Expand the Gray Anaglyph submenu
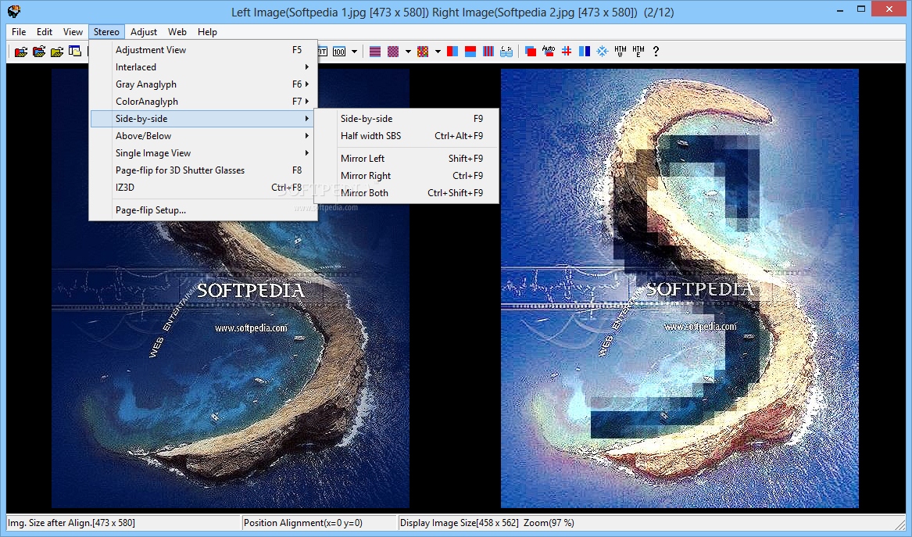This screenshot has width=912, height=537. coord(202,84)
